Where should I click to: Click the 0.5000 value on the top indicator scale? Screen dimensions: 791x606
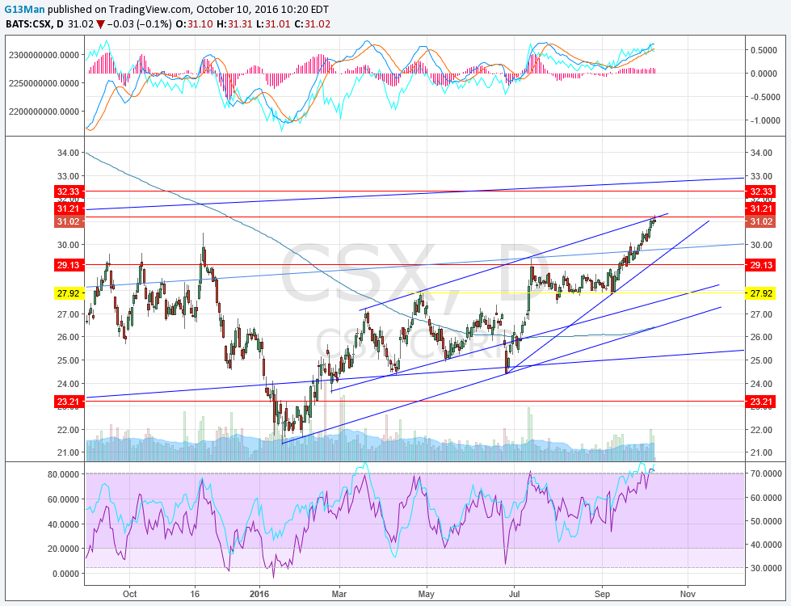(x=764, y=50)
